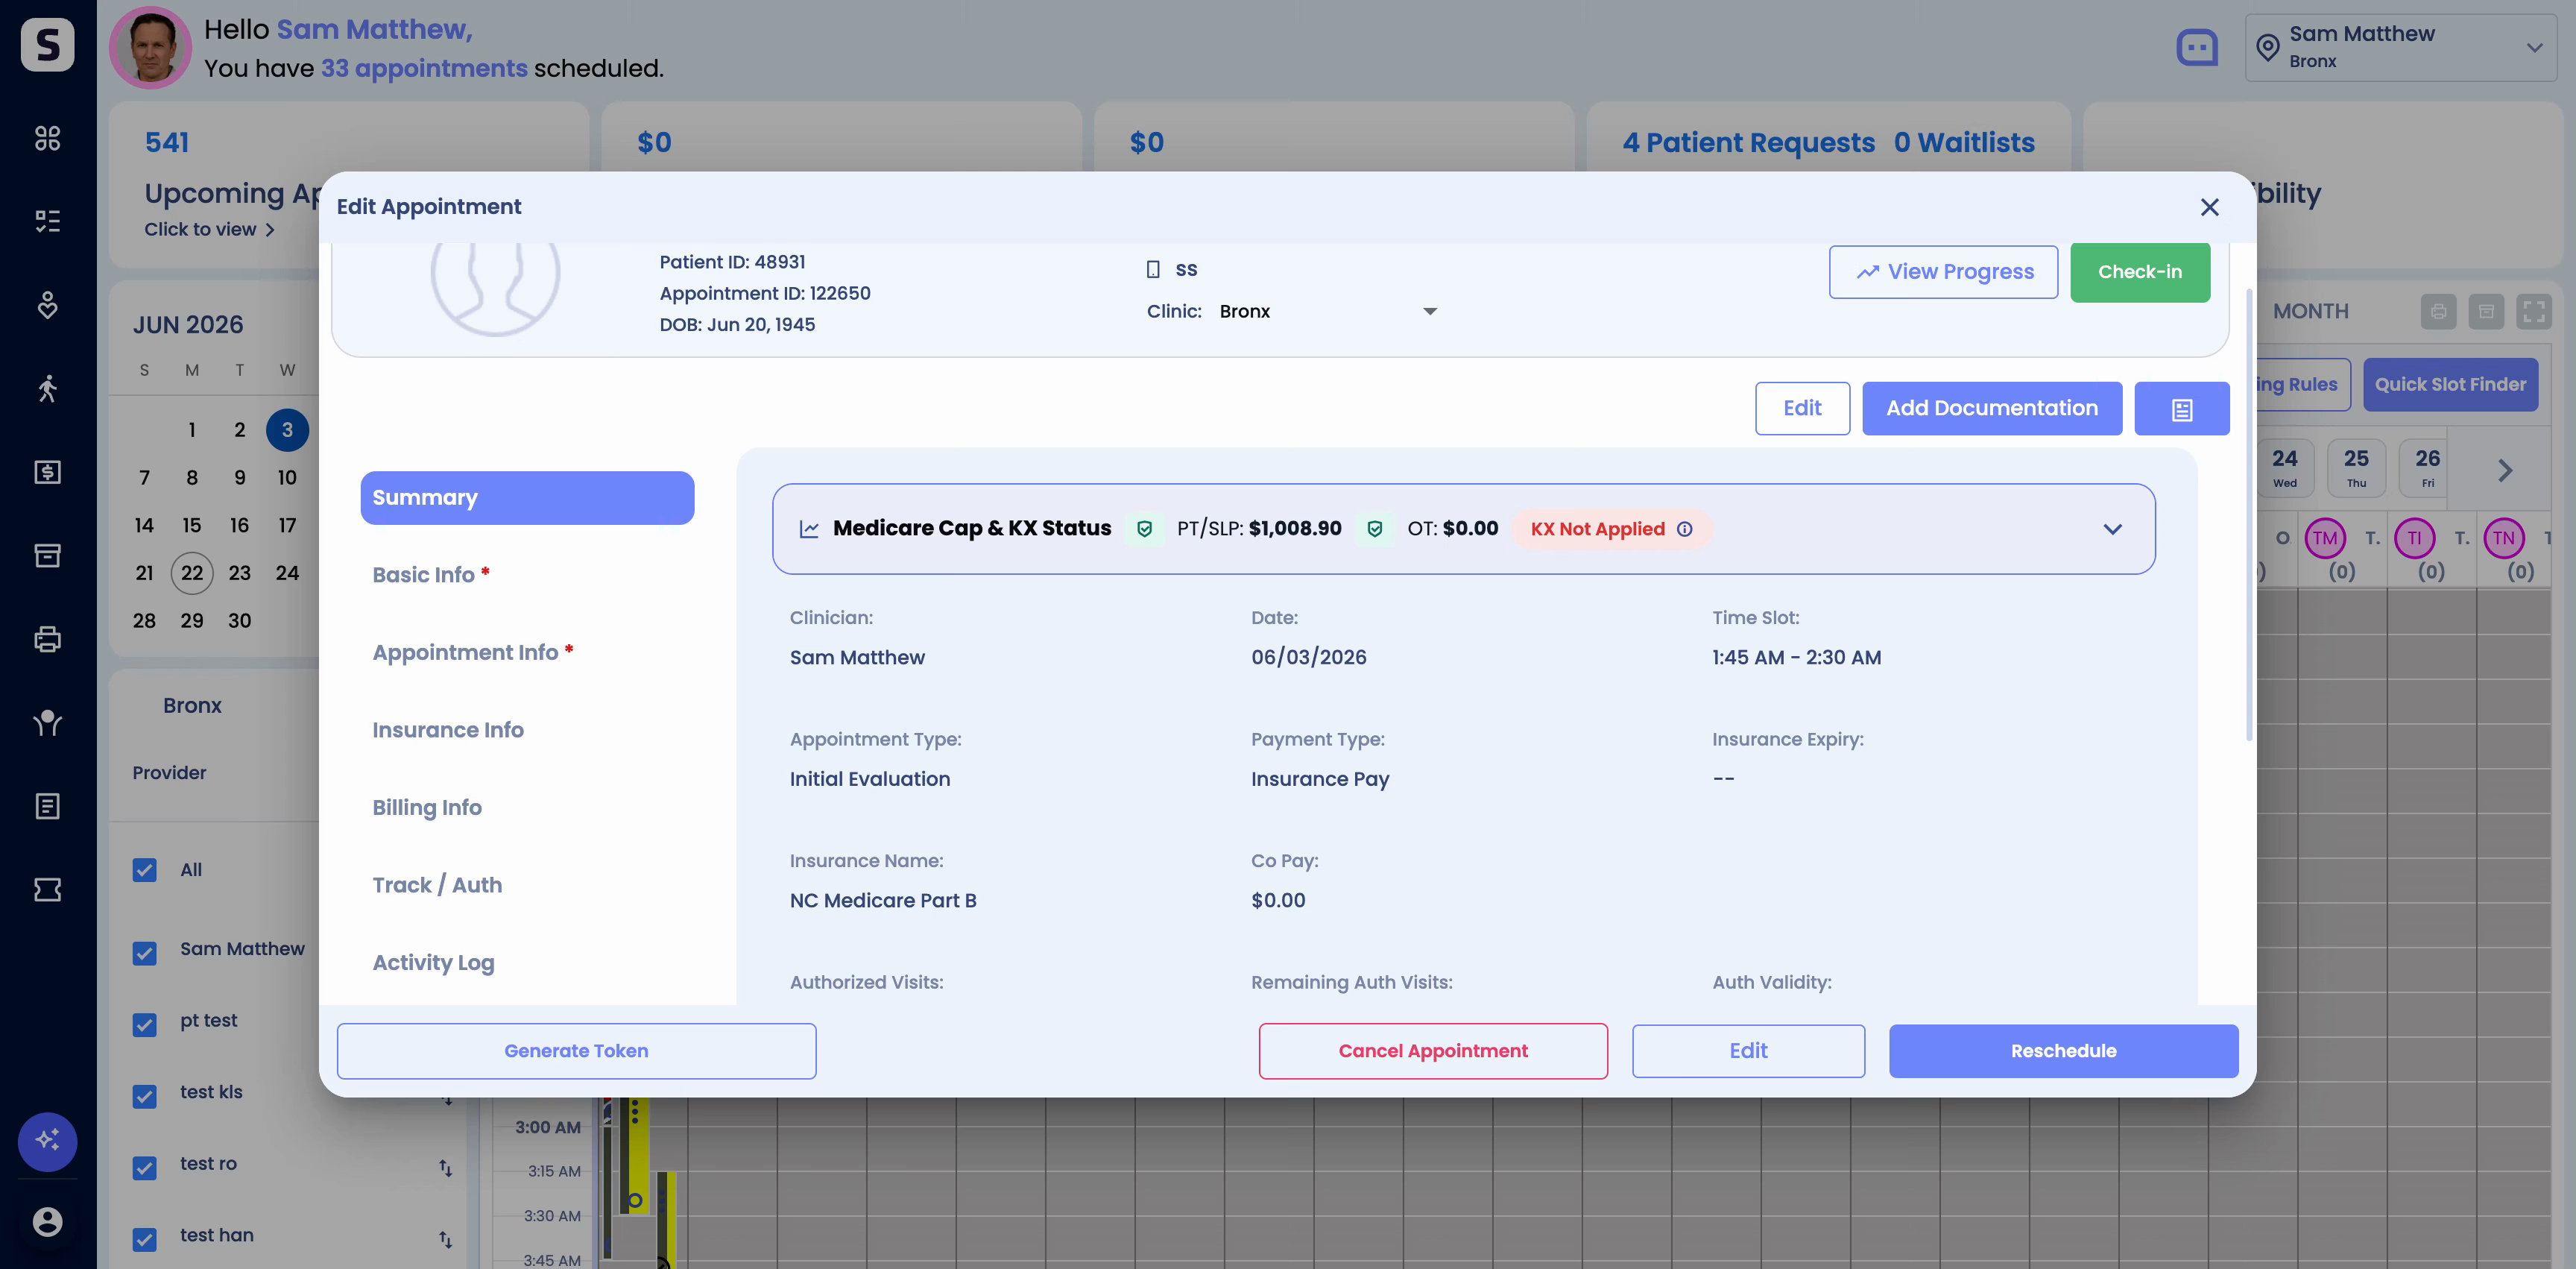
Task: Click the Edit button in dialog footer
Action: pos(1748,1051)
